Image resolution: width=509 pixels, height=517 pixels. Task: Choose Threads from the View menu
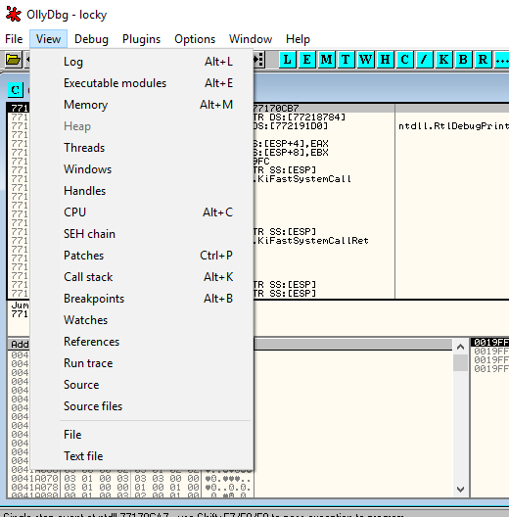click(x=142, y=148)
